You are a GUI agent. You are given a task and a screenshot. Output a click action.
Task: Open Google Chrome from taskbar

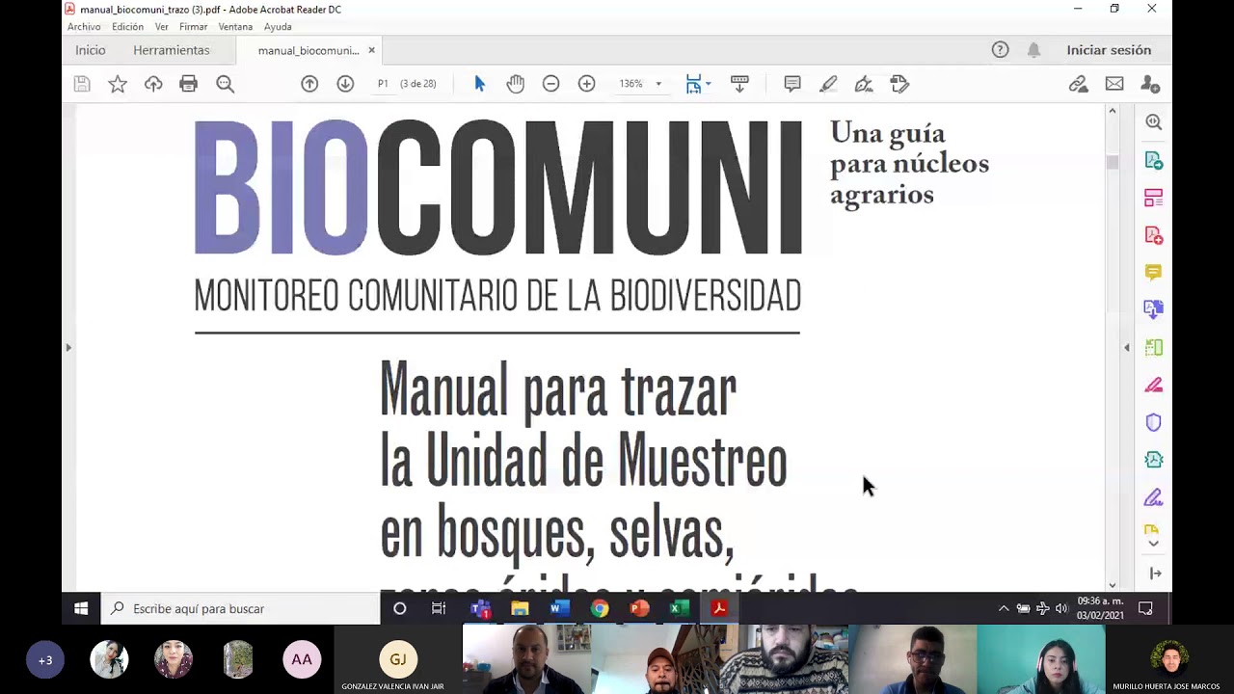600,608
